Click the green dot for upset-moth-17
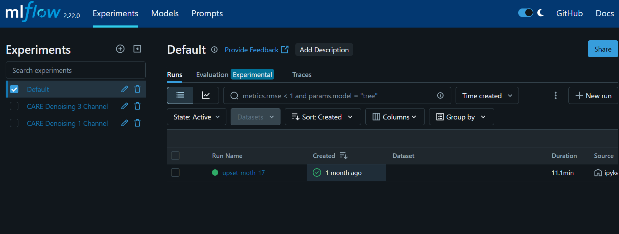Viewport: 619px width, 234px height. coord(215,172)
